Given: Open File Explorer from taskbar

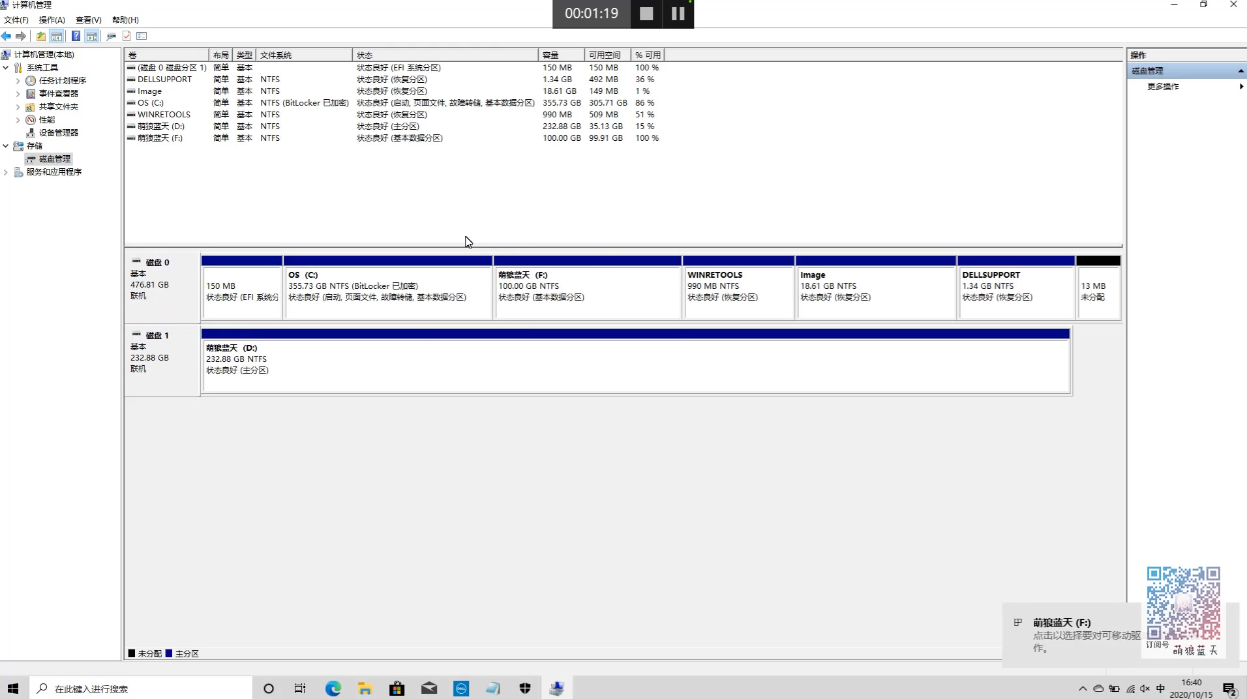Looking at the screenshot, I should click(x=365, y=689).
